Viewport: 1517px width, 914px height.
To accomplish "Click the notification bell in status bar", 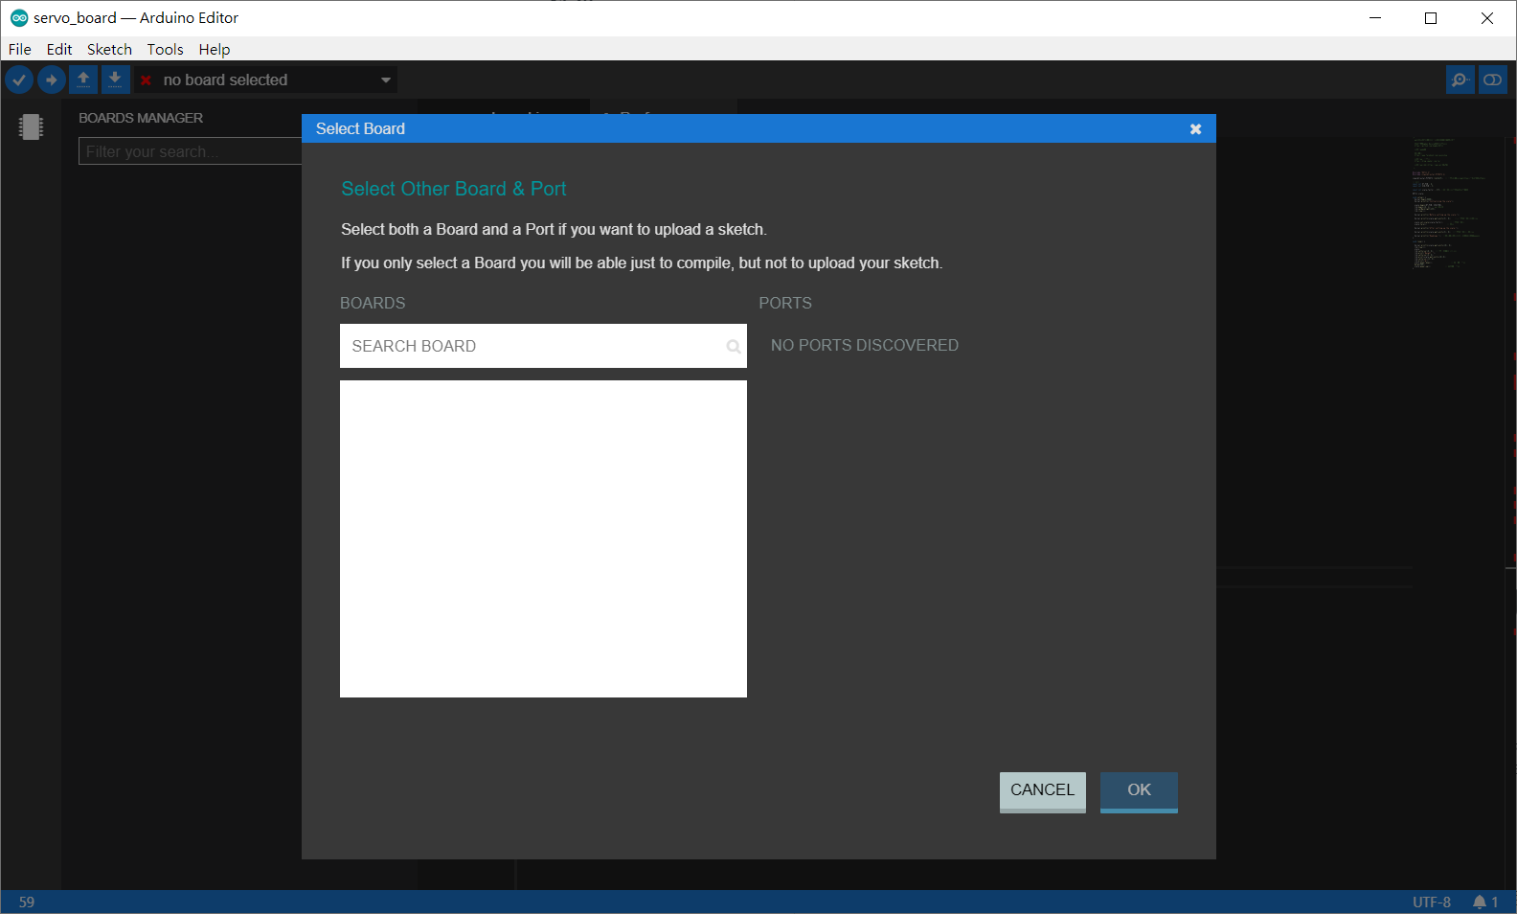I will tap(1480, 903).
